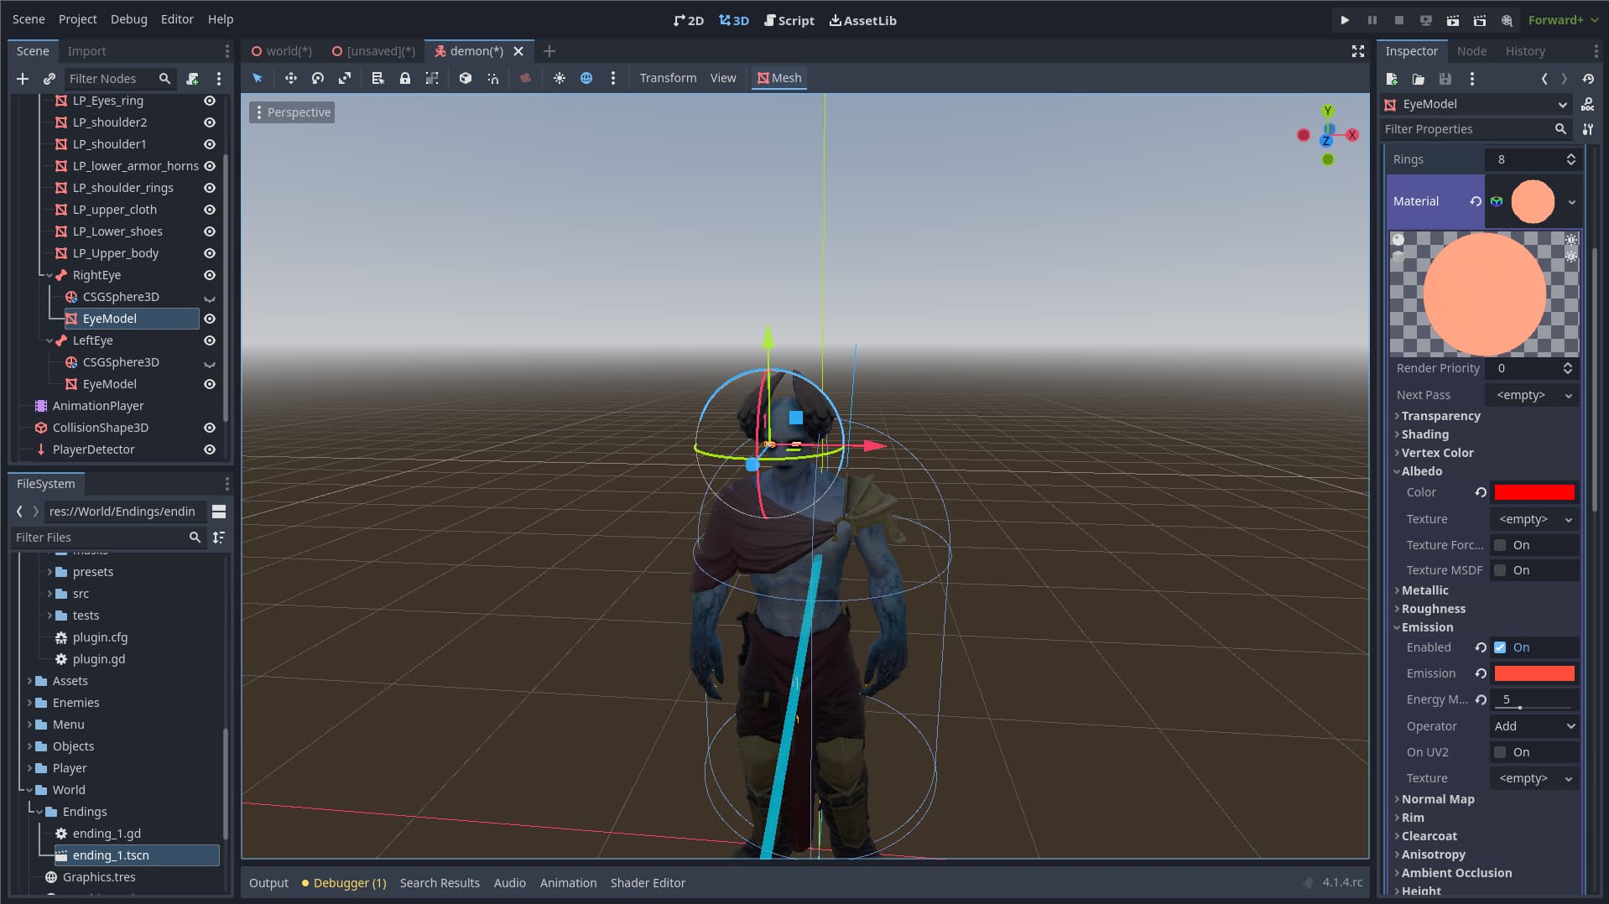Click the pause running project button

(x=1372, y=20)
